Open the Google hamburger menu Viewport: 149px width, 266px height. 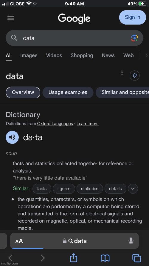pyautogui.click(x=11, y=18)
